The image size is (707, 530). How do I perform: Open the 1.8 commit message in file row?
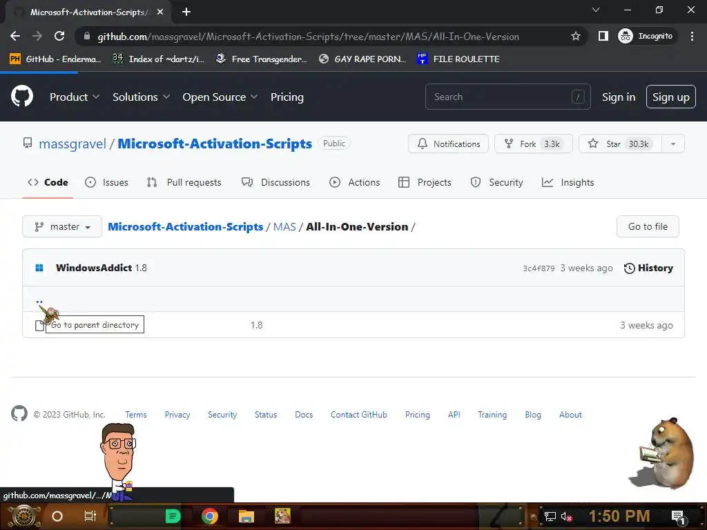click(256, 325)
